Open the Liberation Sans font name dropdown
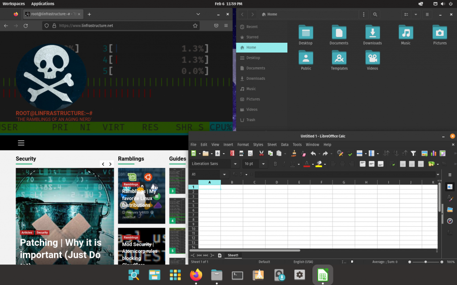 (235, 164)
